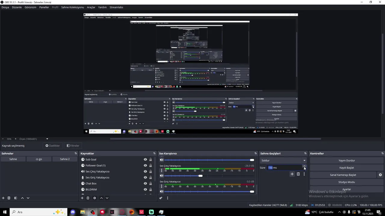Image resolution: width=385 pixels, height=216 pixels.
Task: Increase transition duration with stepper arrow
Action: (x=304, y=166)
